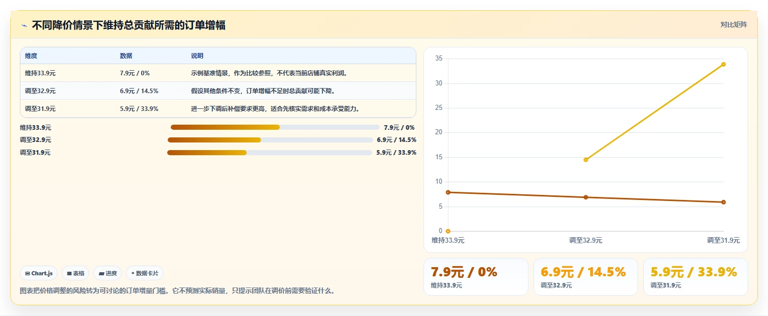Click the 调至31.9元 cell in the table
This screenshot has height=316, width=768.
[x=40, y=109]
